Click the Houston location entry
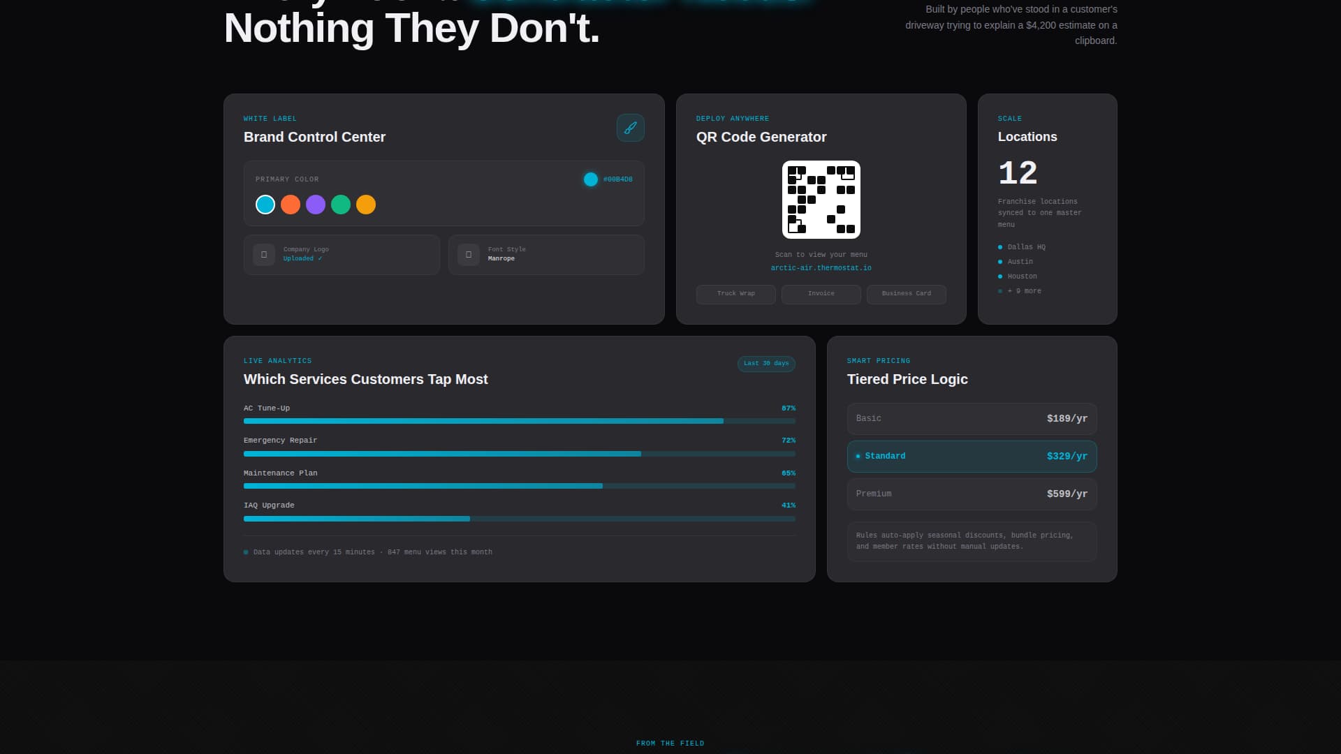Screen dimensions: 1341x754 1018,276
